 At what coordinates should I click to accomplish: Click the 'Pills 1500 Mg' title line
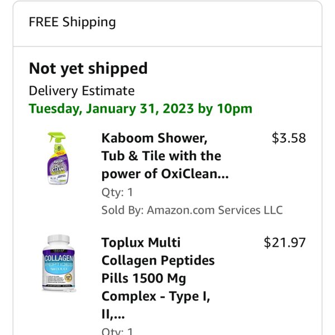pyautogui.click(x=143, y=279)
